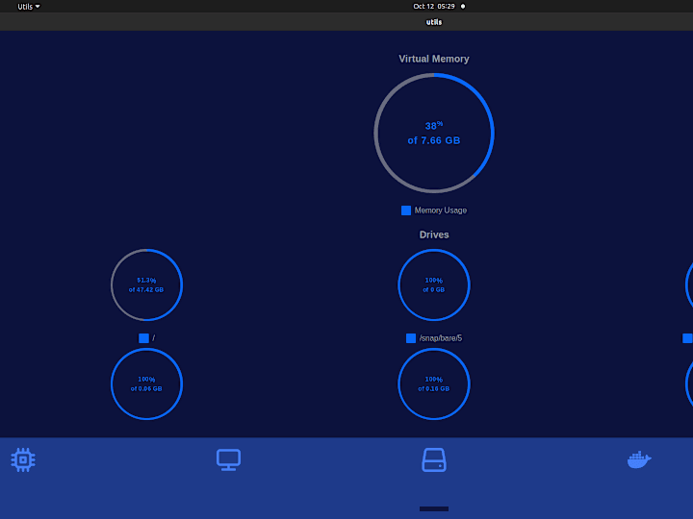The width and height of the screenshot is (693, 519).
Task: Click the Virtual Memory heading
Action: pyautogui.click(x=434, y=59)
